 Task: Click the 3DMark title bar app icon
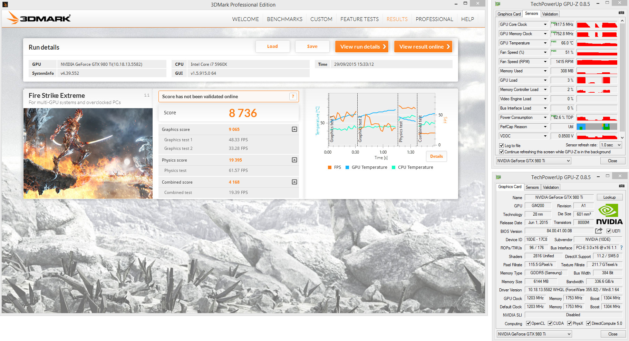click(5, 4)
